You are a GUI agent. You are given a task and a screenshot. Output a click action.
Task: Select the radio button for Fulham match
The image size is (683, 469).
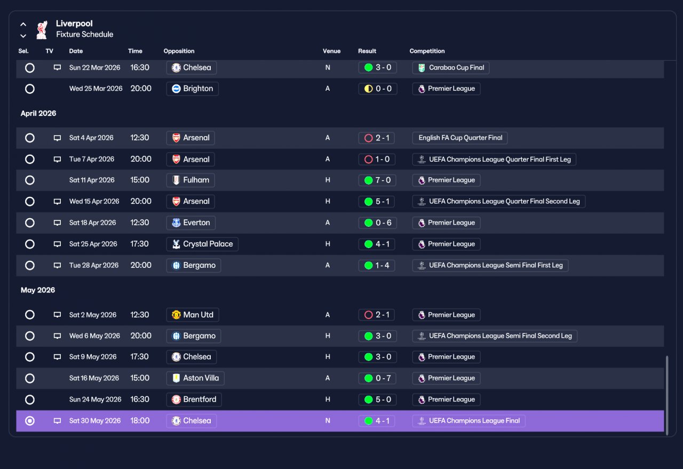click(30, 180)
